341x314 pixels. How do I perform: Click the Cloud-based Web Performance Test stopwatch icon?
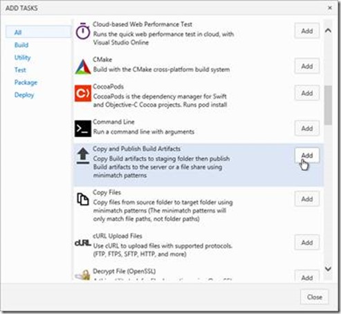click(x=83, y=30)
